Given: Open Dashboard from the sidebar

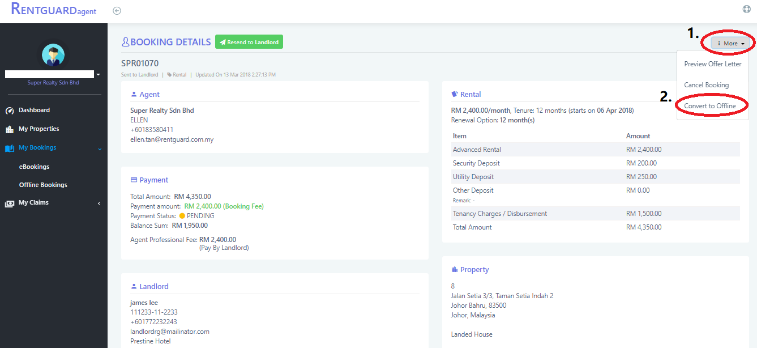Looking at the screenshot, I should 34,110.
